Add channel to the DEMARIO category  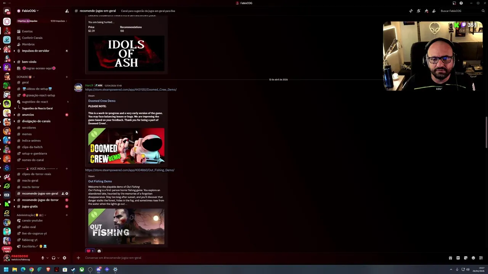click(x=67, y=77)
